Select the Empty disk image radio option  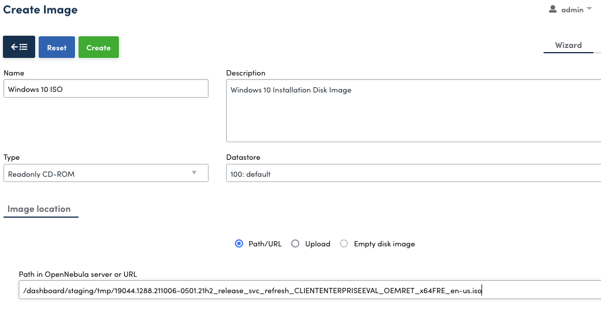344,243
